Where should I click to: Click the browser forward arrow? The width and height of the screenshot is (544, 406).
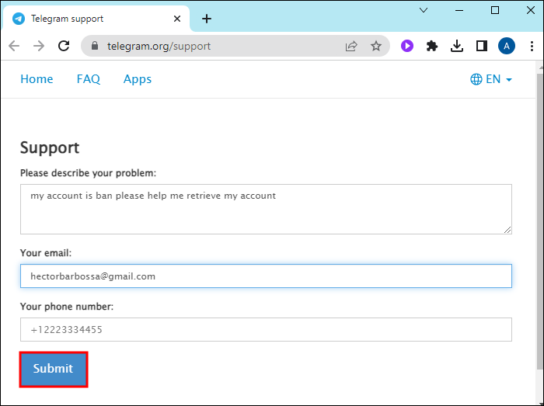(39, 46)
